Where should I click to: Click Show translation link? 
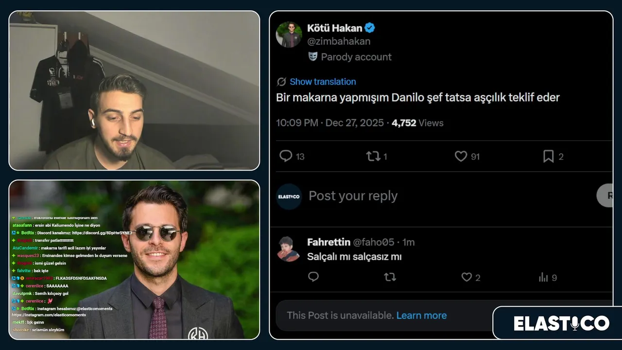pos(323,82)
